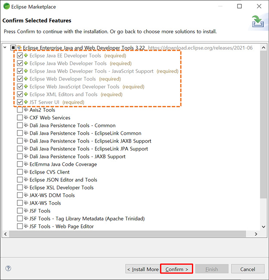This screenshot has width=269, height=280.
Task: Check Dali EclipseLink JPA Support checkbox
Action: (x=20, y=149)
